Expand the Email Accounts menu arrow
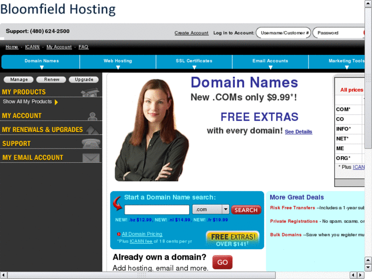372x279 pixels. coord(271,68)
